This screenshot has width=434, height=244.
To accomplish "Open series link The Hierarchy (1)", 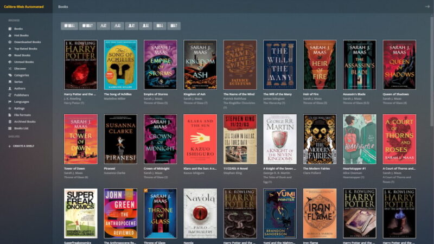I will [274, 103].
